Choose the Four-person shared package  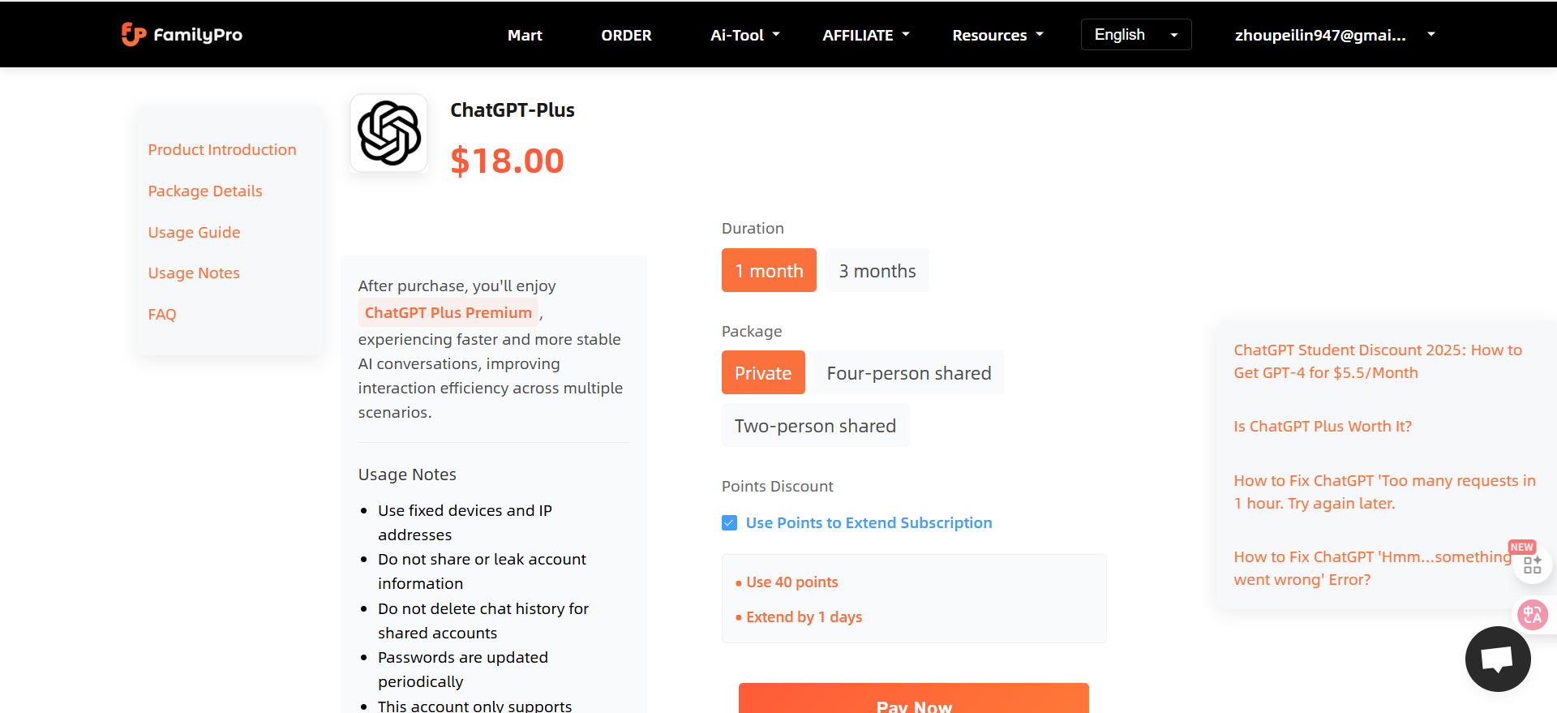coord(909,373)
